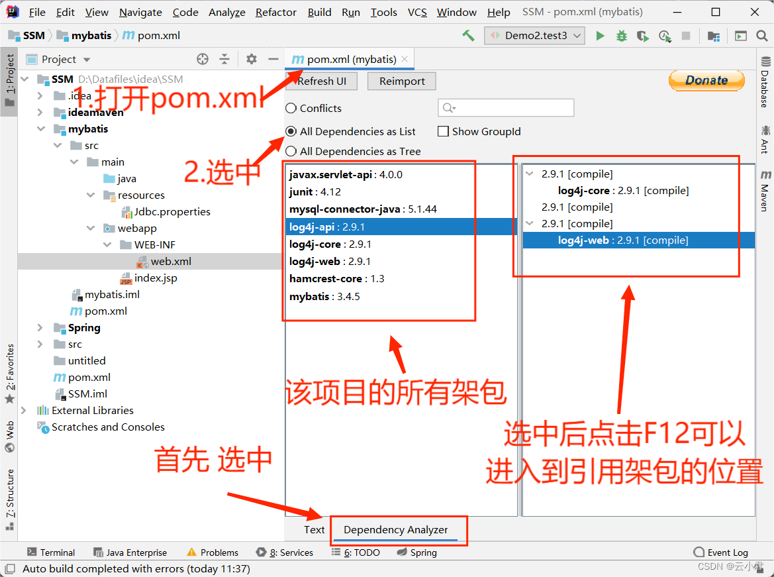Open the Web side panel

coord(10,437)
